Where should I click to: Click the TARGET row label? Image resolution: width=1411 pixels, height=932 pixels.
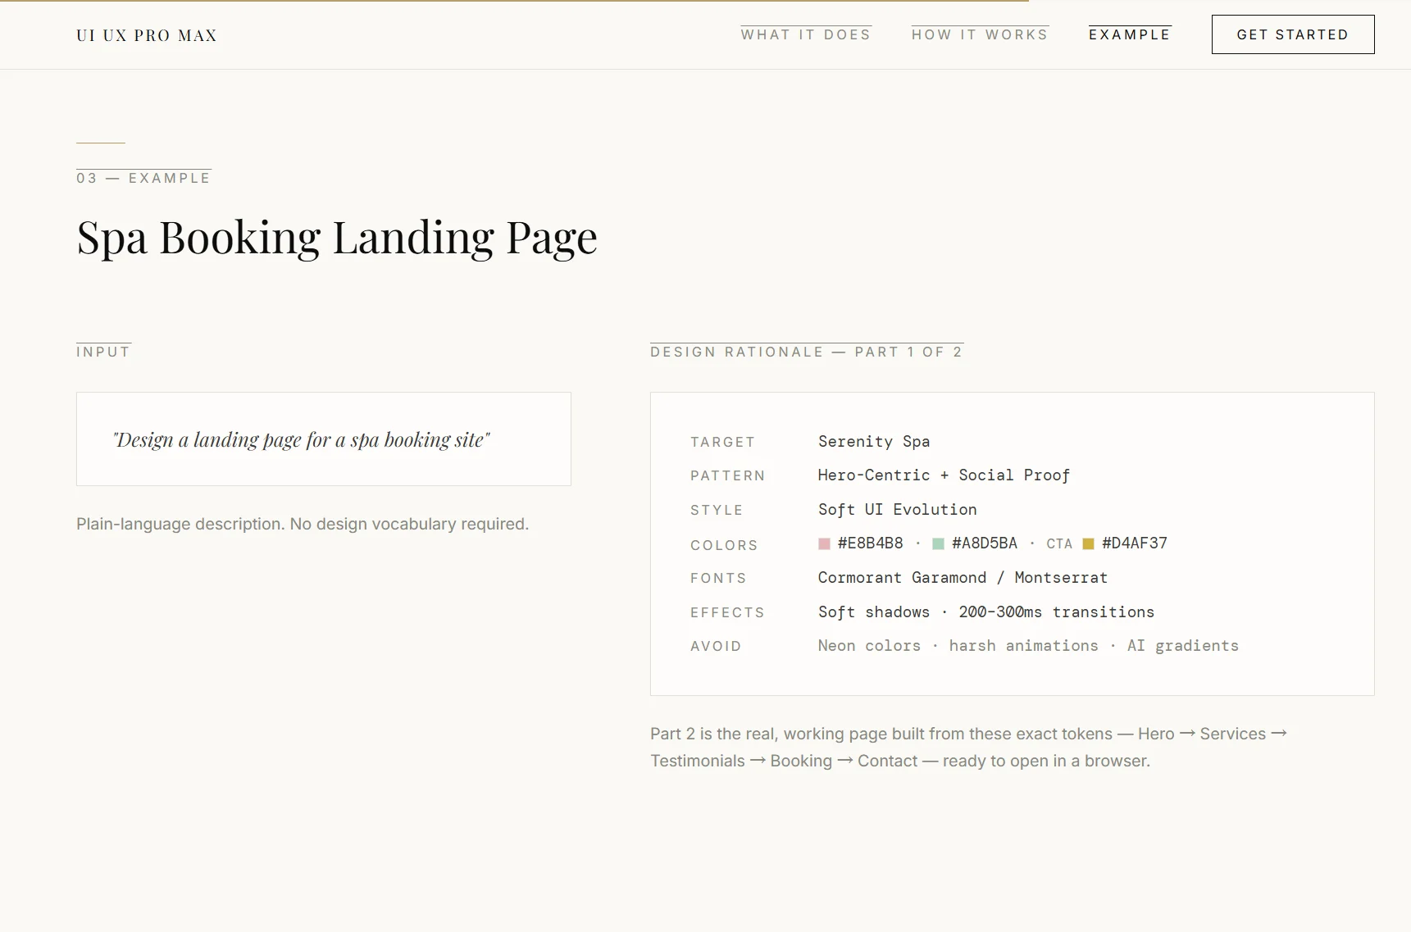pos(722,442)
